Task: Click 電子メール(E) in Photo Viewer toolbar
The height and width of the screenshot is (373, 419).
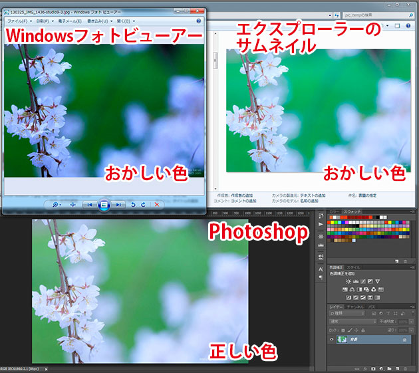Action: pyautogui.click(x=70, y=21)
